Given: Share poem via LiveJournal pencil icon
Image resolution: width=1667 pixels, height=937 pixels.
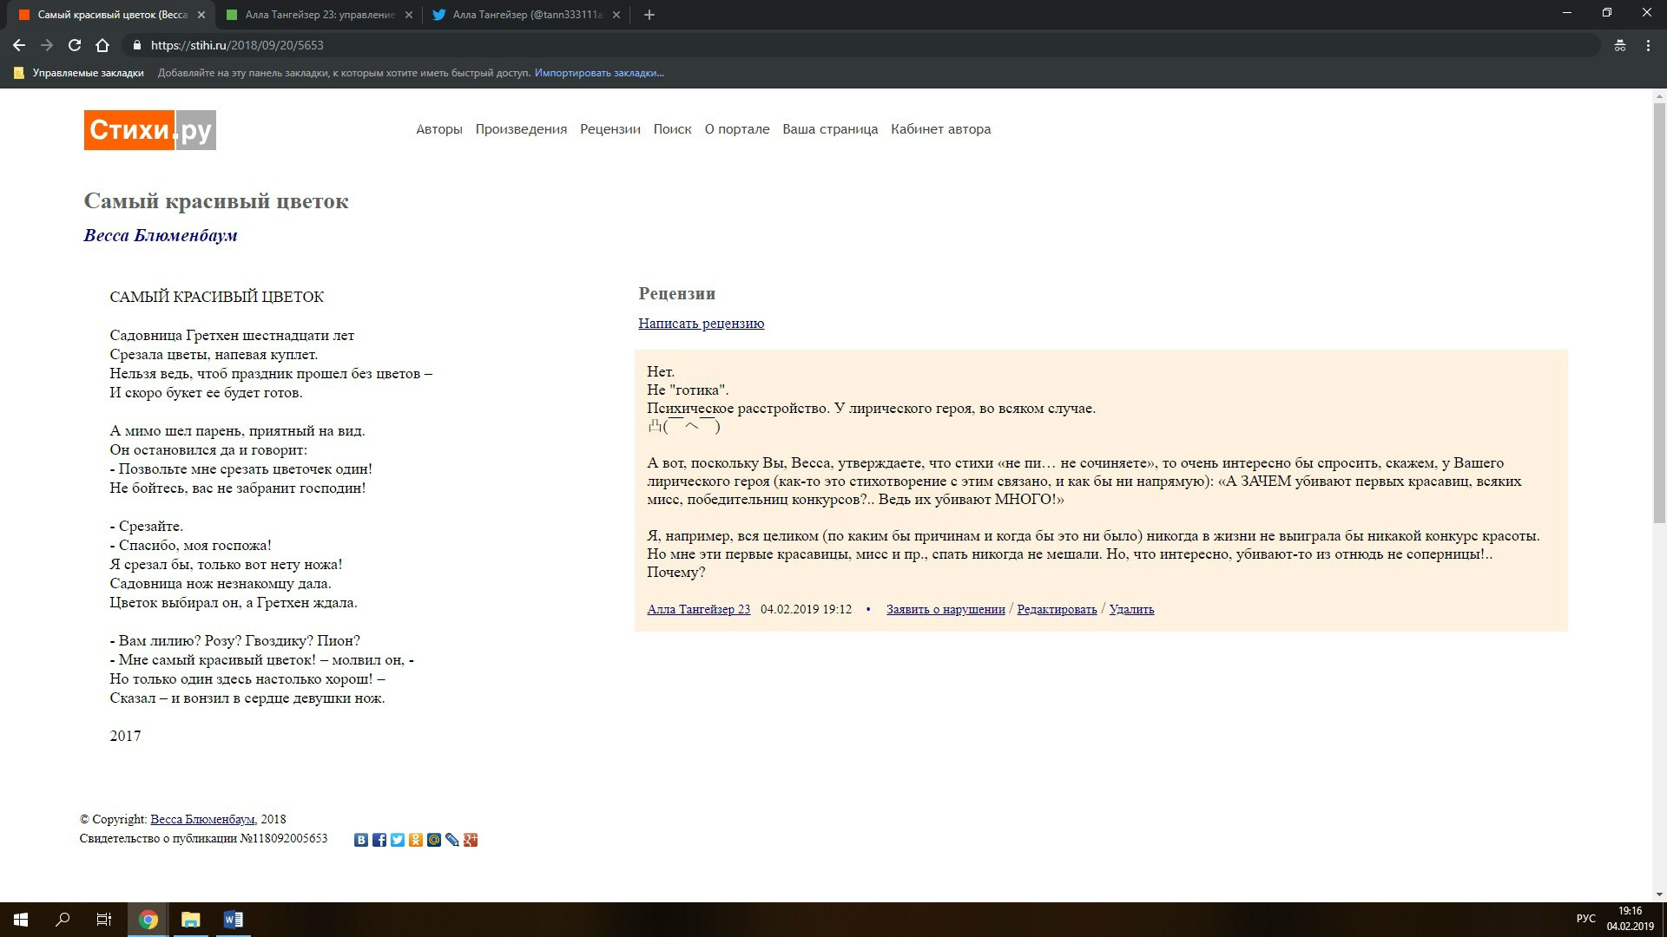Looking at the screenshot, I should pyautogui.click(x=452, y=840).
